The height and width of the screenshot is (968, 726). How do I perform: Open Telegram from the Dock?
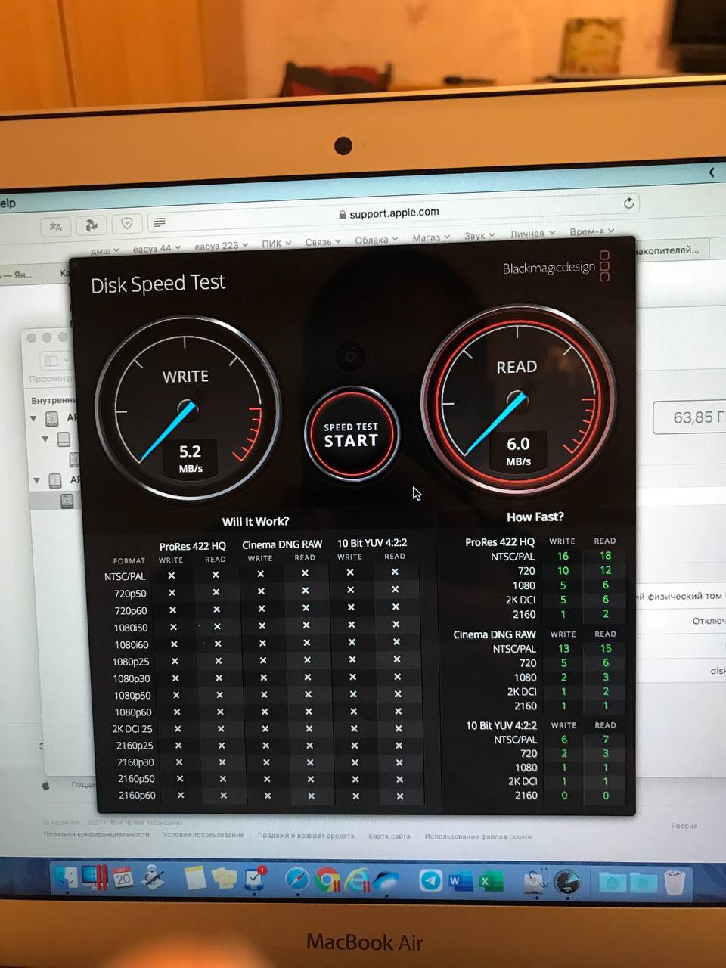[x=431, y=881]
